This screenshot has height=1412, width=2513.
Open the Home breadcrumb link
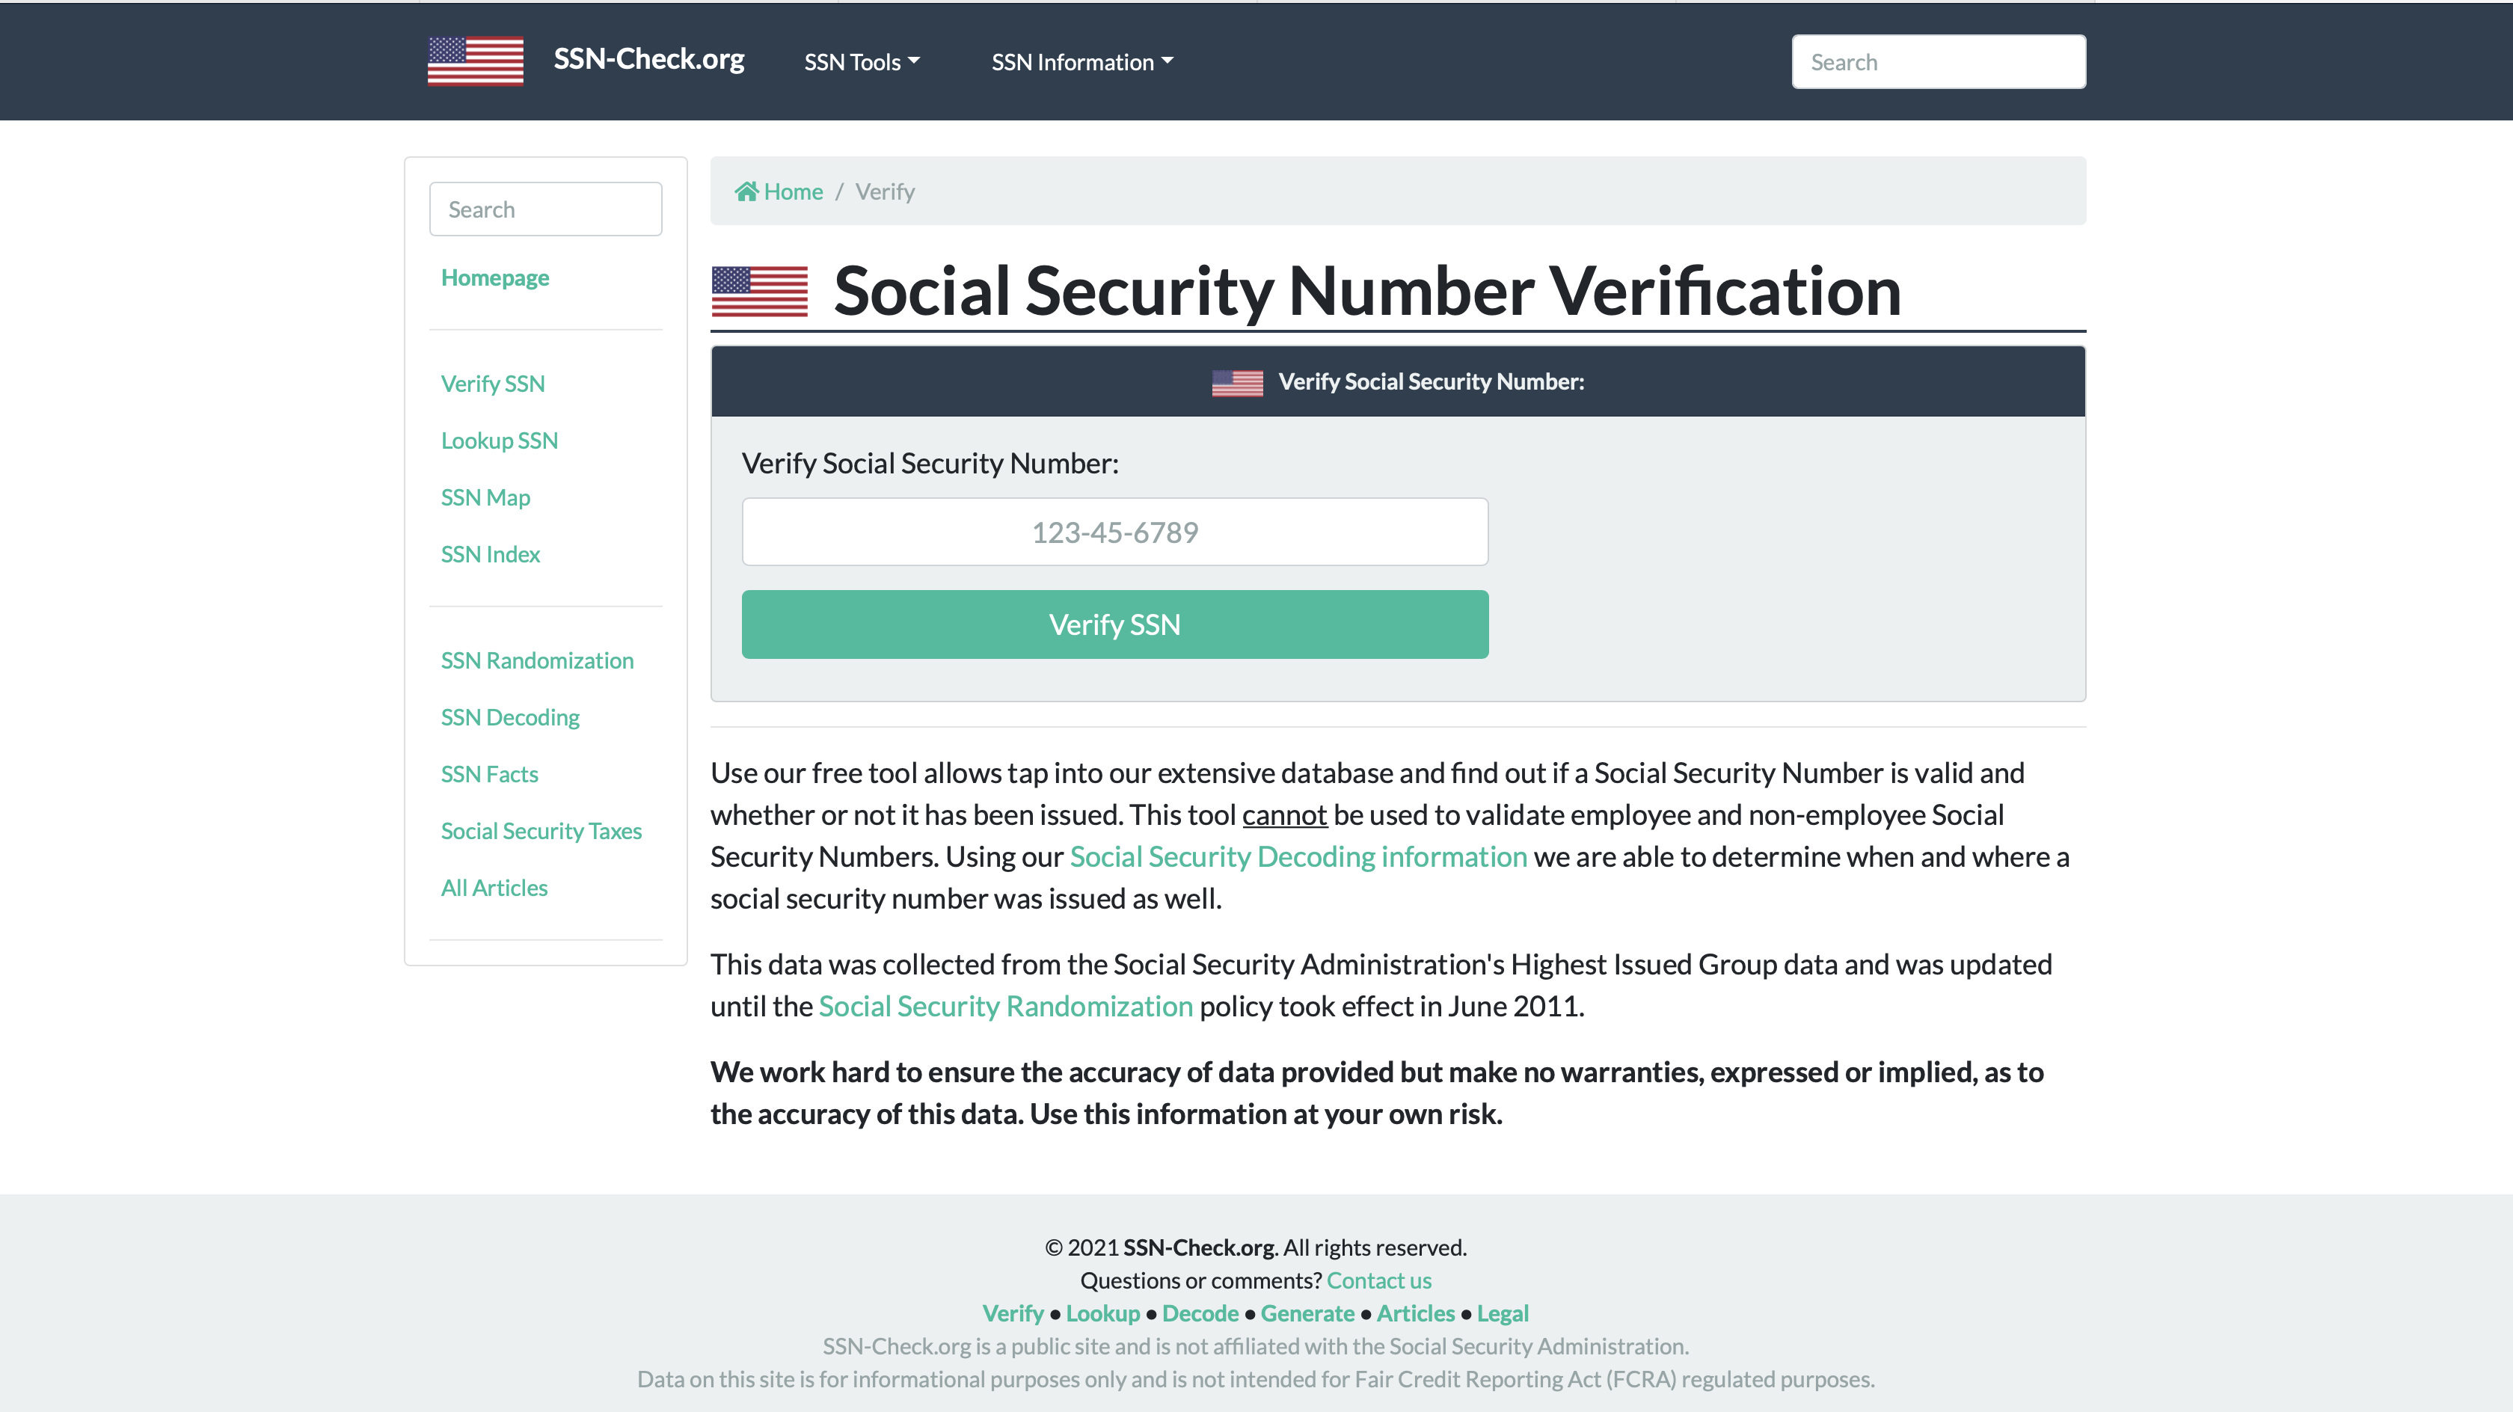(x=779, y=190)
